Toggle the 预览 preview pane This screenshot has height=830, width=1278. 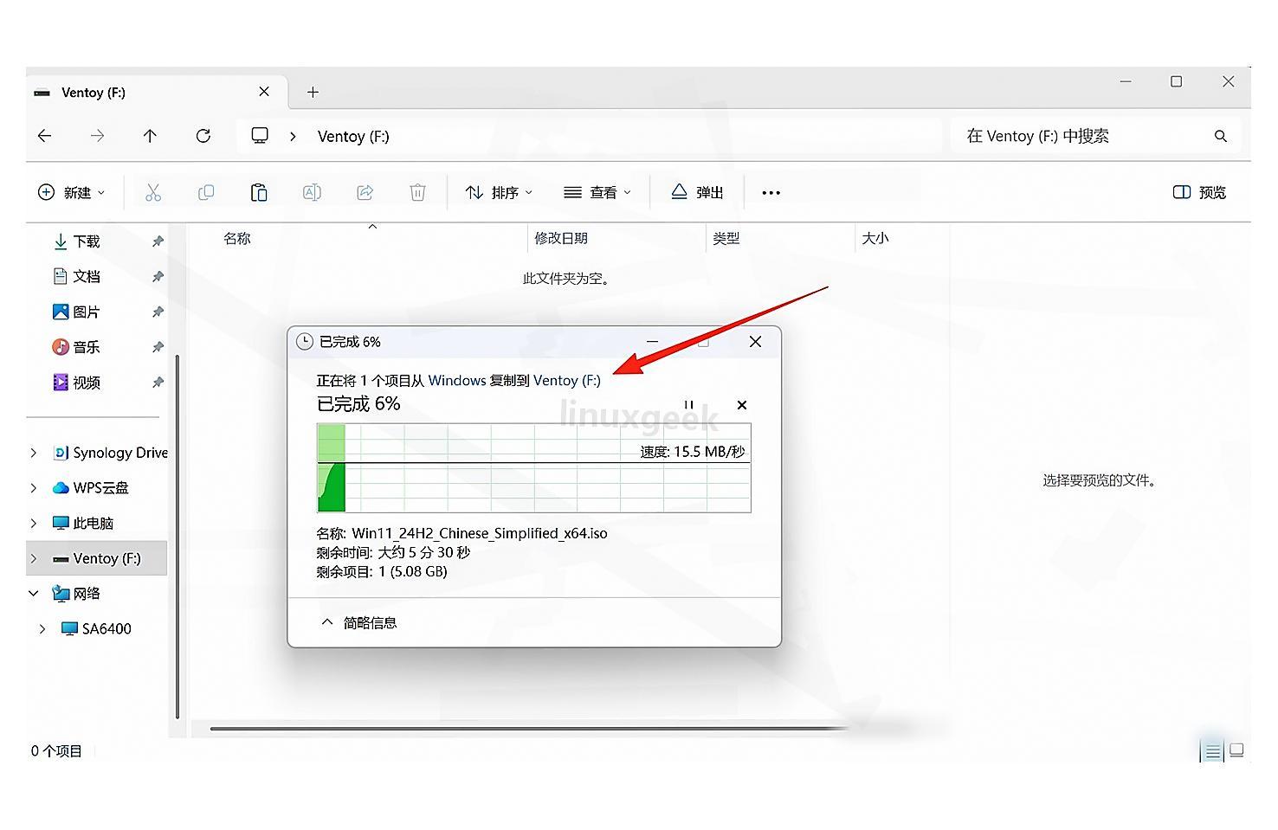1199,192
